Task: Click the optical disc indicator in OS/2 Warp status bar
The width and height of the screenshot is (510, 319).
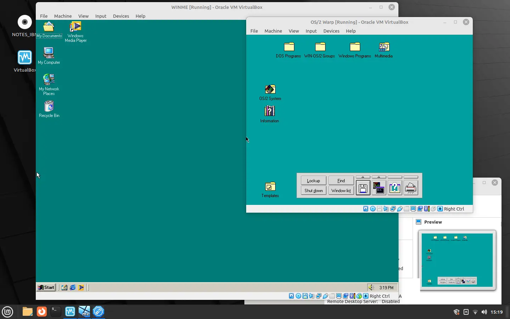Action: (x=373, y=209)
